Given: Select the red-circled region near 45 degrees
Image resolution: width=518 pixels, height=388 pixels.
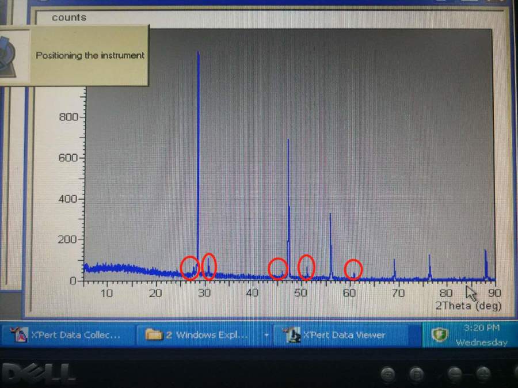Looking at the screenshot, I should [x=278, y=268].
